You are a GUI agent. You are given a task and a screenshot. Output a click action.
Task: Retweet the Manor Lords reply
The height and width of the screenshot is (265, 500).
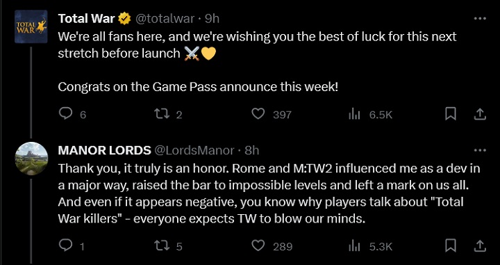pos(161,246)
